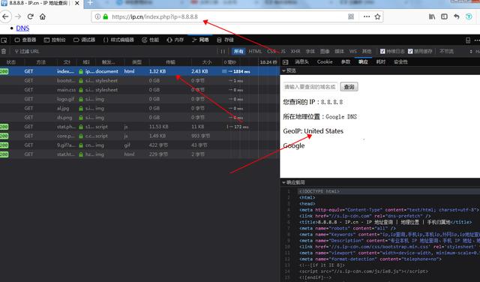Screen dimensions: 480x282
Task: Collapse the preview section triangle
Action: (283, 70)
